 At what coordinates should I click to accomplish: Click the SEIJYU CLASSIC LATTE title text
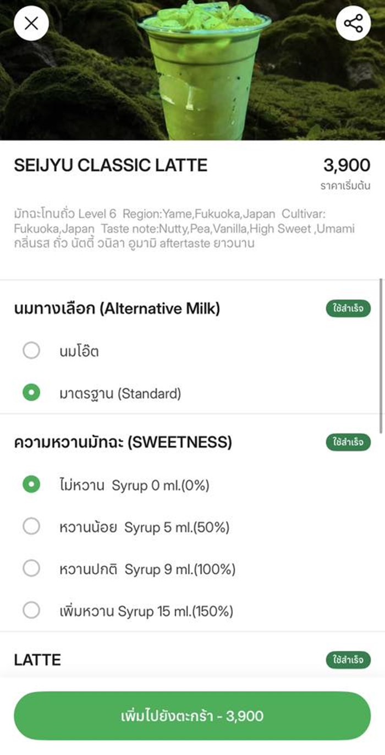(x=110, y=164)
